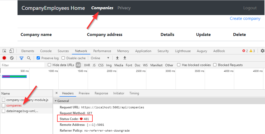This screenshot has height=134, width=265.
Task: Click the Logout link
Action: point(250,8)
